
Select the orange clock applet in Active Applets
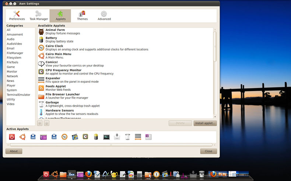click(64, 137)
